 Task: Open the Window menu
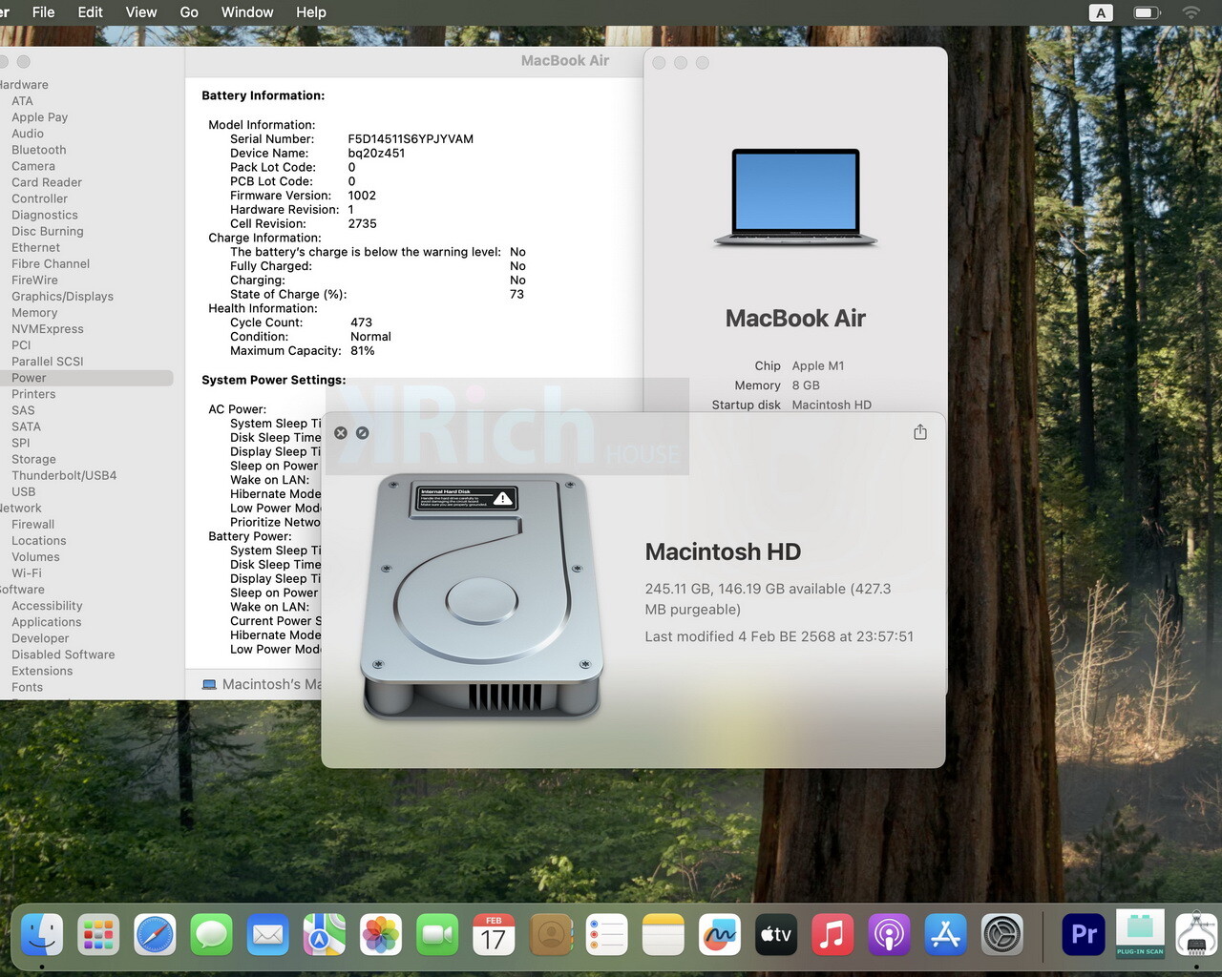(247, 12)
